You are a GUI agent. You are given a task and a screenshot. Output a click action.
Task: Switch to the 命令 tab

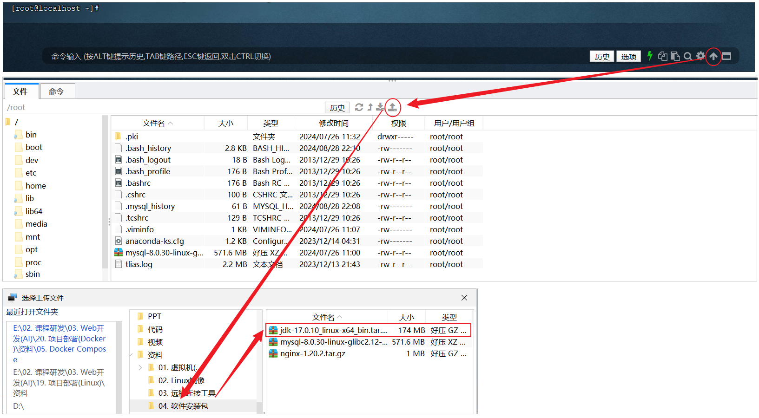(x=57, y=91)
